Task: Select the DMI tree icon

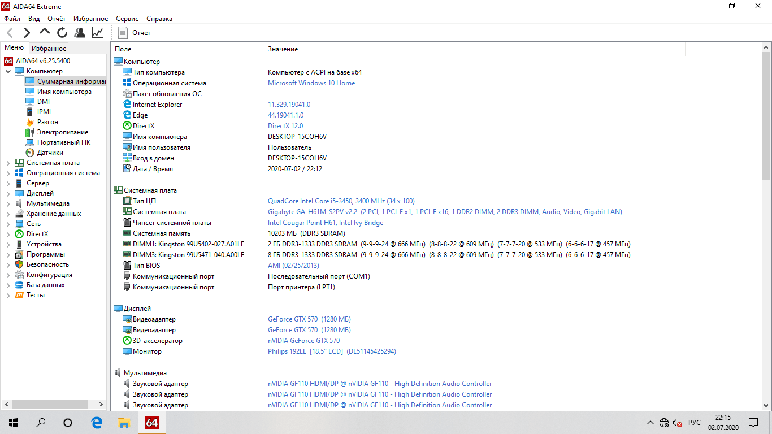Action: tap(30, 102)
